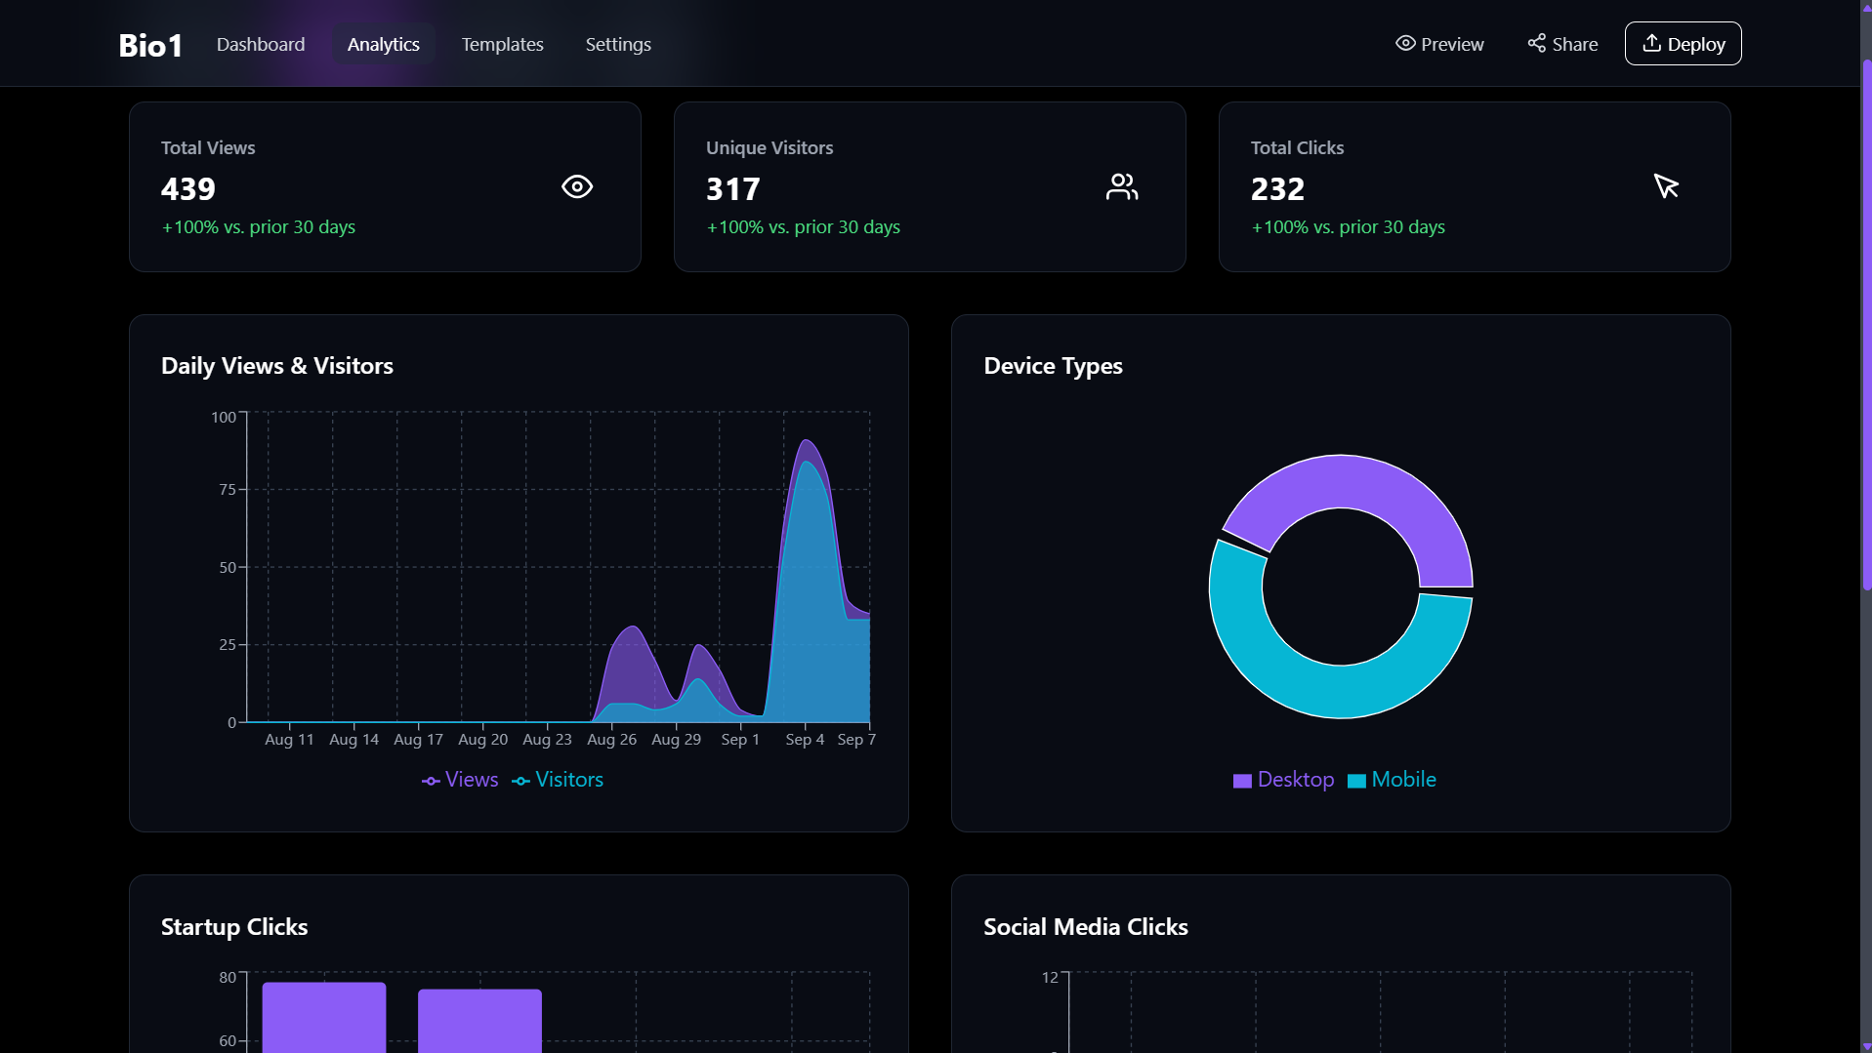
Task: Toggle the Desktop legend entry
Action: 1283,780
